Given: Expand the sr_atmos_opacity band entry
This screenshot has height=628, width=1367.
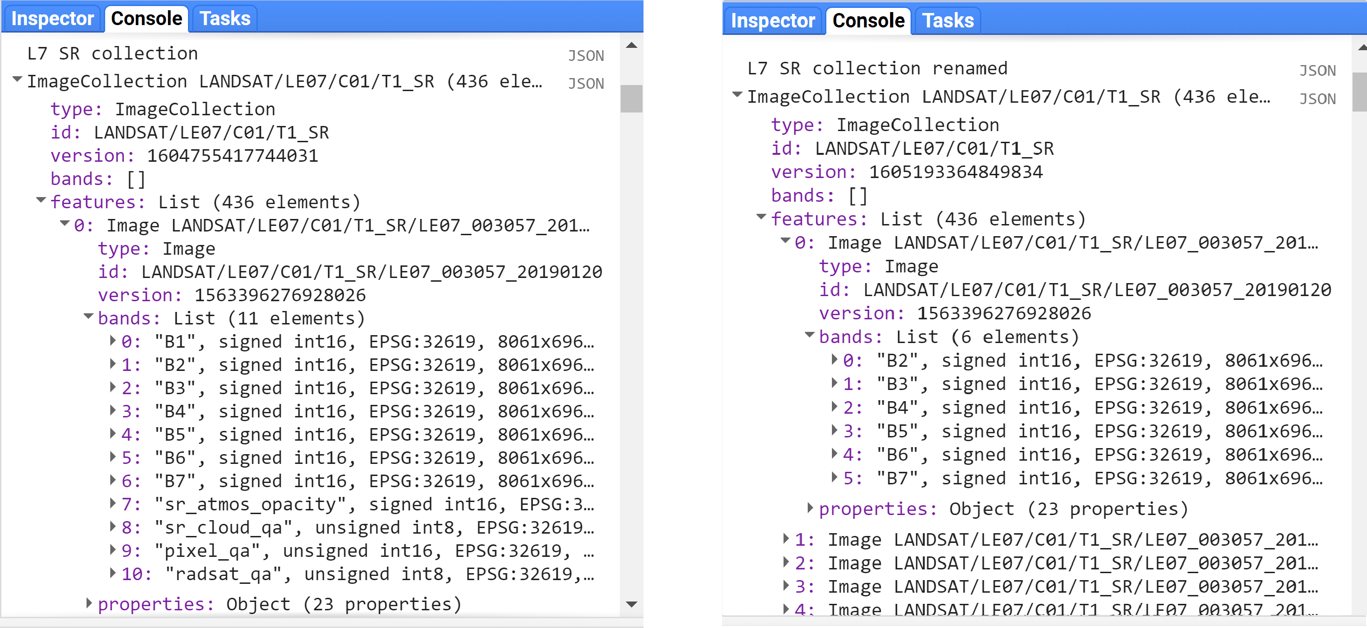Looking at the screenshot, I should (x=113, y=503).
